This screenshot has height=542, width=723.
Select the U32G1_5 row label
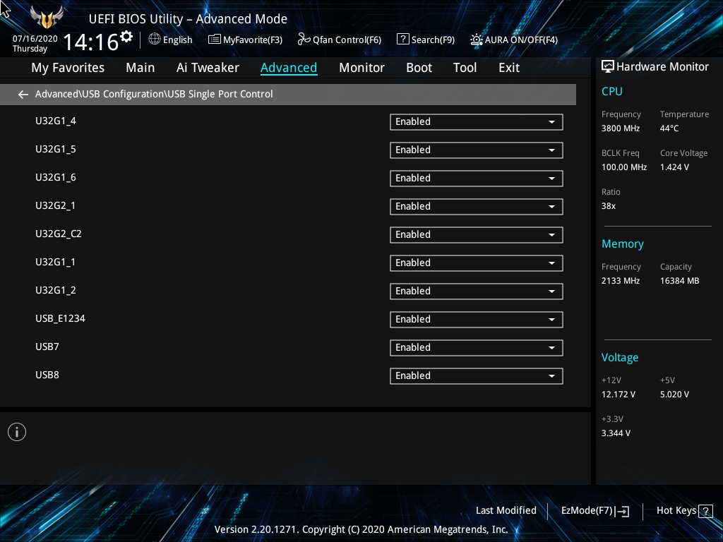[56, 150]
